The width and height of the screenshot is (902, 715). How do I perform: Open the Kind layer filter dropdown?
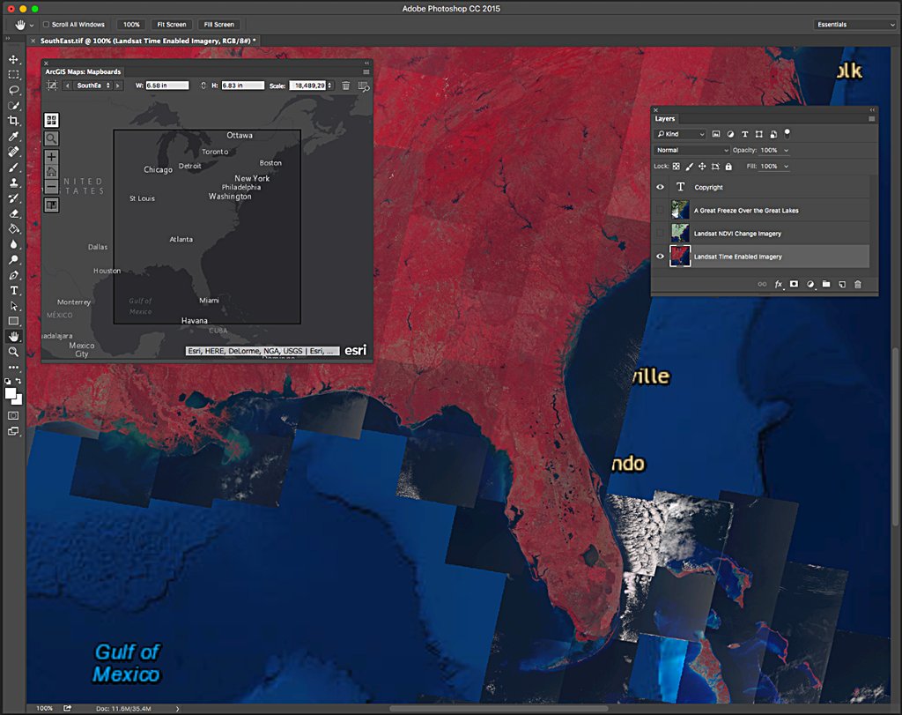(x=680, y=134)
